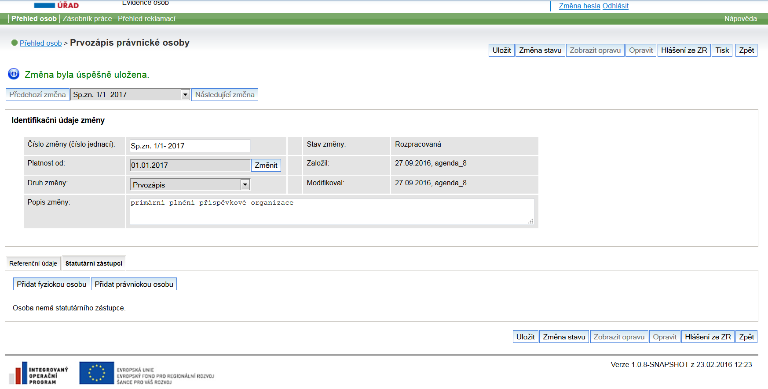
Task: Click the Změna byla úspěšně uložena message
Action: coord(87,75)
